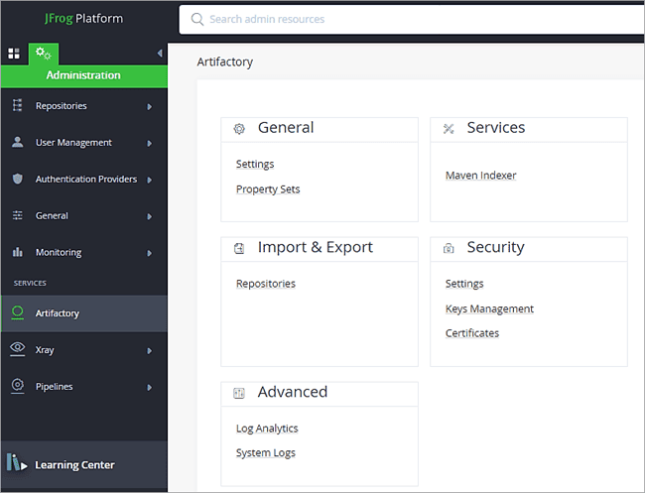This screenshot has height=493, width=645.
Task: Focus the Search admin resources field
Action: [x=412, y=19]
